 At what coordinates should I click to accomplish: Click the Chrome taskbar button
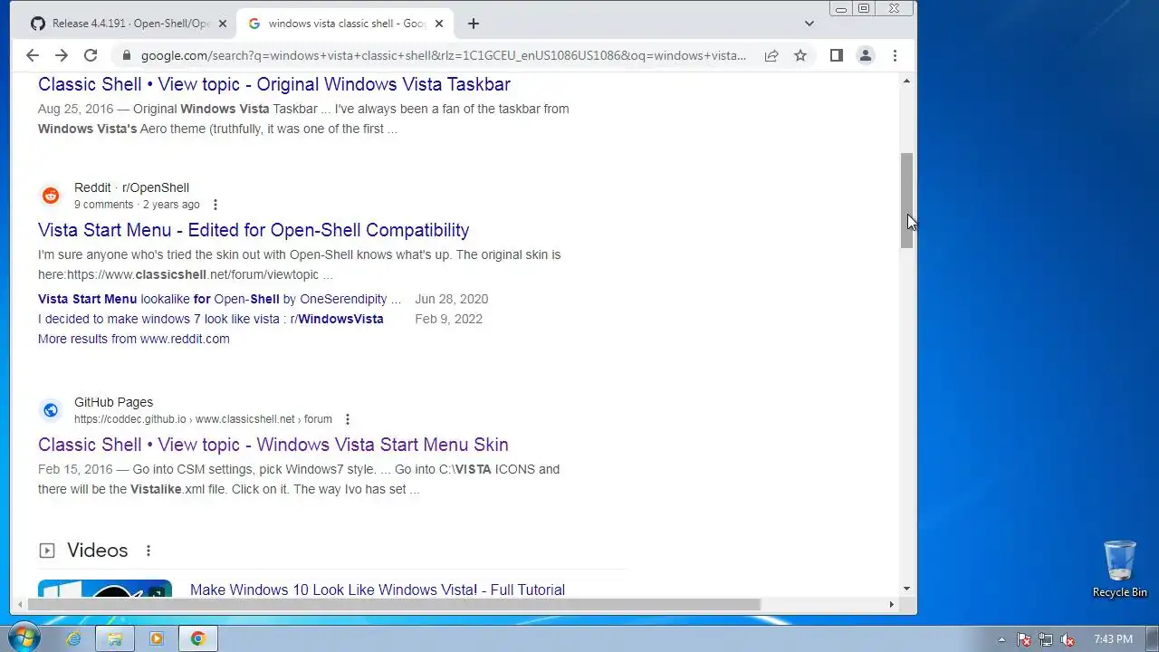pos(198,638)
